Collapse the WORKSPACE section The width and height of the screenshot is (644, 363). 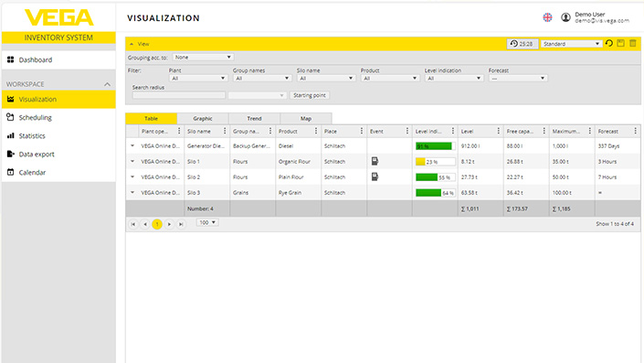pos(107,84)
